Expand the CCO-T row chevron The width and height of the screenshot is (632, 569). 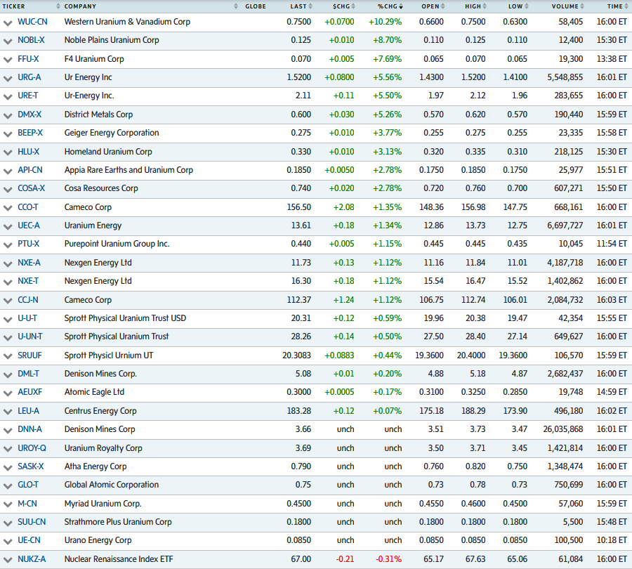coord(8,209)
